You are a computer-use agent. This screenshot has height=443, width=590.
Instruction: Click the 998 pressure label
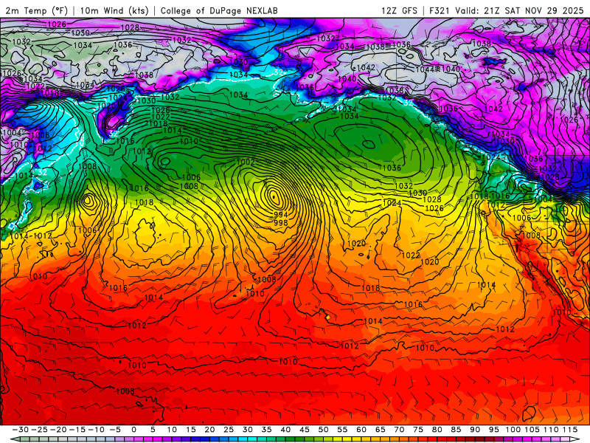tap(281, 223)
